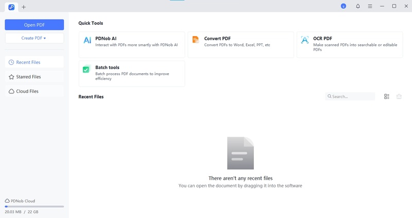Open the hamburger main menu
412x218 pixels.
pyautogui.click(x=370, y=6)
